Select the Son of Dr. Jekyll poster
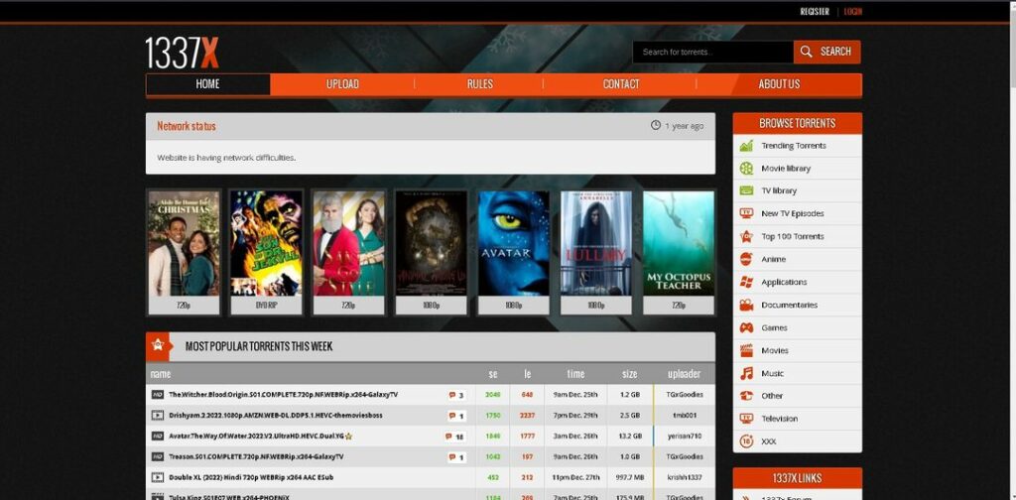1016x500 pixels. [266, 243]
